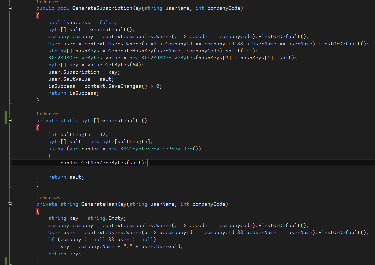
Task: Click 'int saltLength = 32;' line
Action: coord(78,134)
